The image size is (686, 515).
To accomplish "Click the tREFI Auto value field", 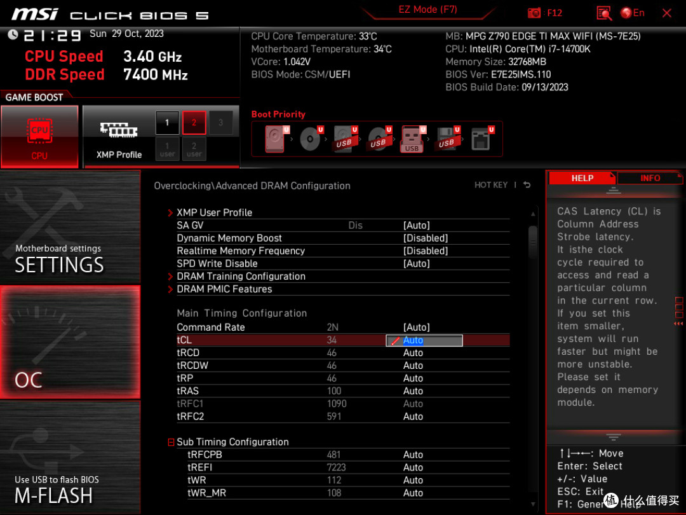I will tap(413, 467).
